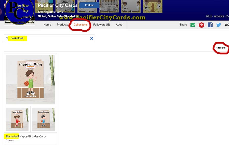Share store on Facebook
Screen dimensions: 229x149
point(210,25)
